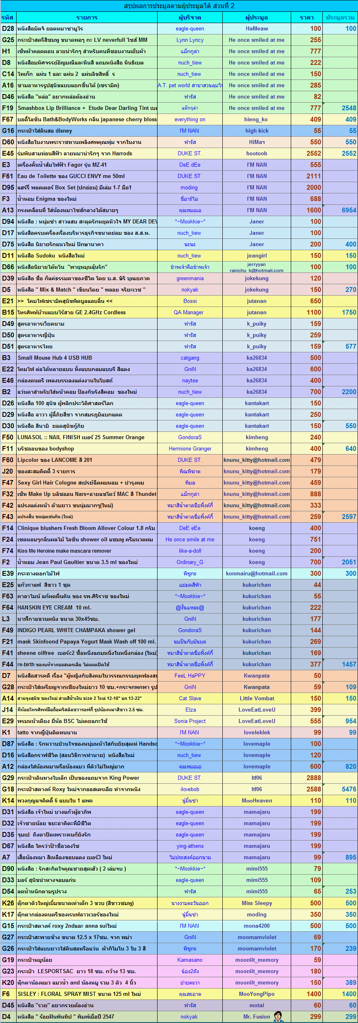Select donor cell 'greenmania'
The image size is (358, 1023).
[x=190, y=279]
